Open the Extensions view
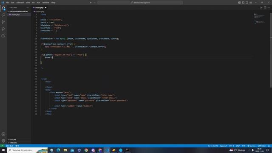Image resolution: width=272 pixels, height=153 pixels. point(3,36)
